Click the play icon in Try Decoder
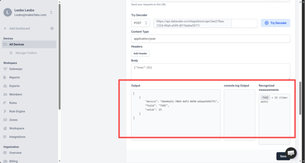 click(x=266, y=23)
